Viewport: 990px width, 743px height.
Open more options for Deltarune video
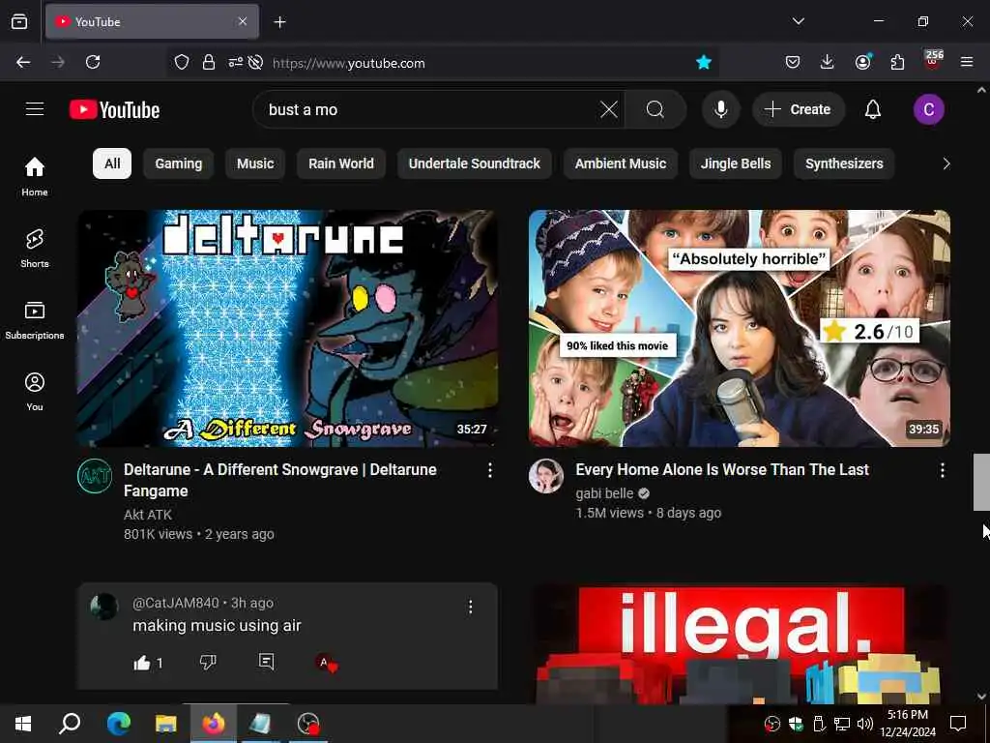pos(490,470)
